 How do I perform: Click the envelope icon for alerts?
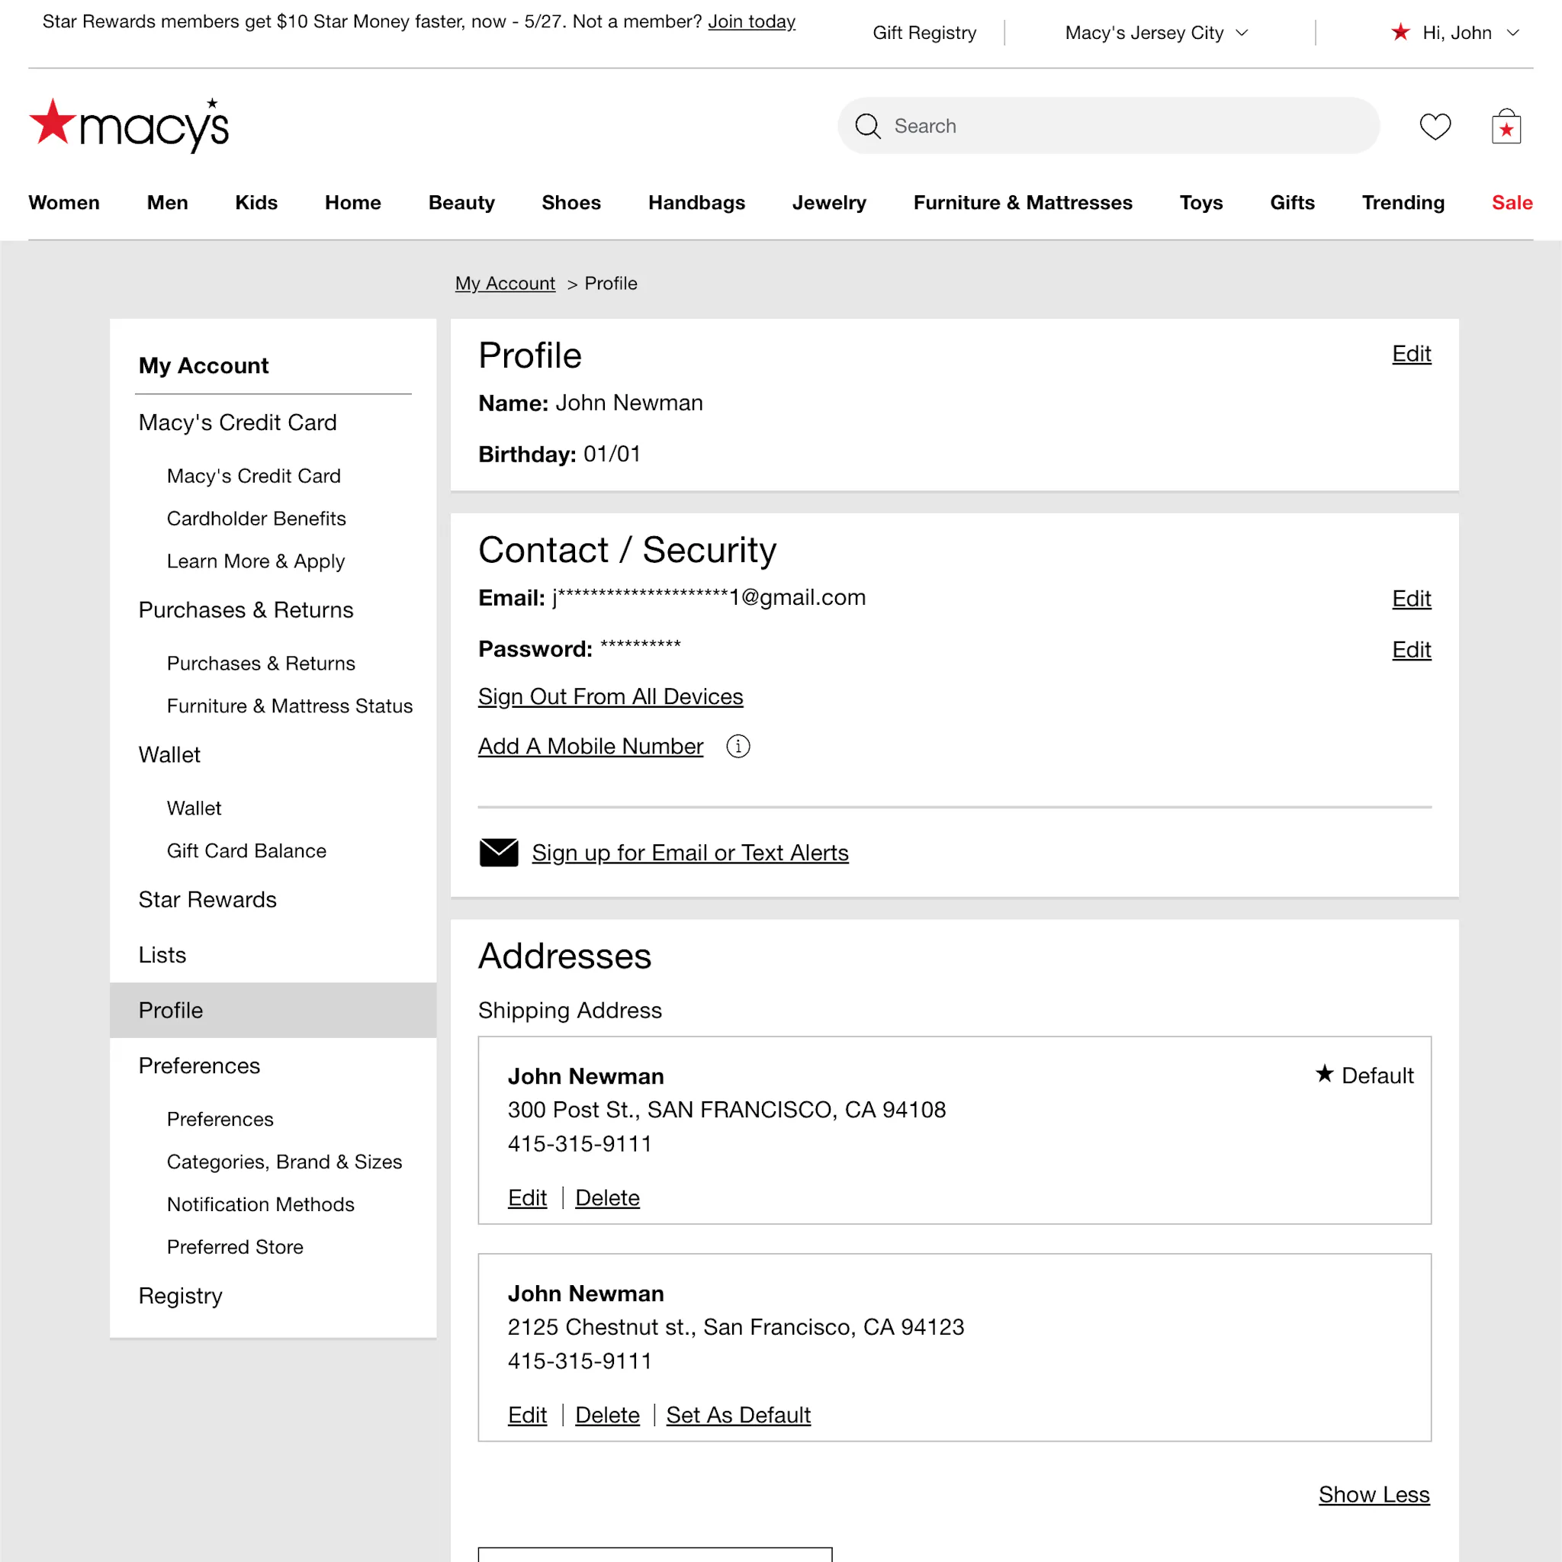point(499,852)
